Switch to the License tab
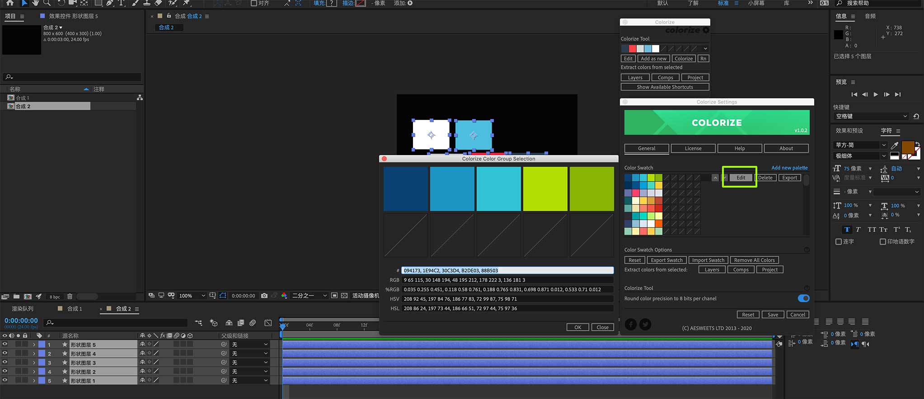The image size is (924, 399). pos(693,148)
